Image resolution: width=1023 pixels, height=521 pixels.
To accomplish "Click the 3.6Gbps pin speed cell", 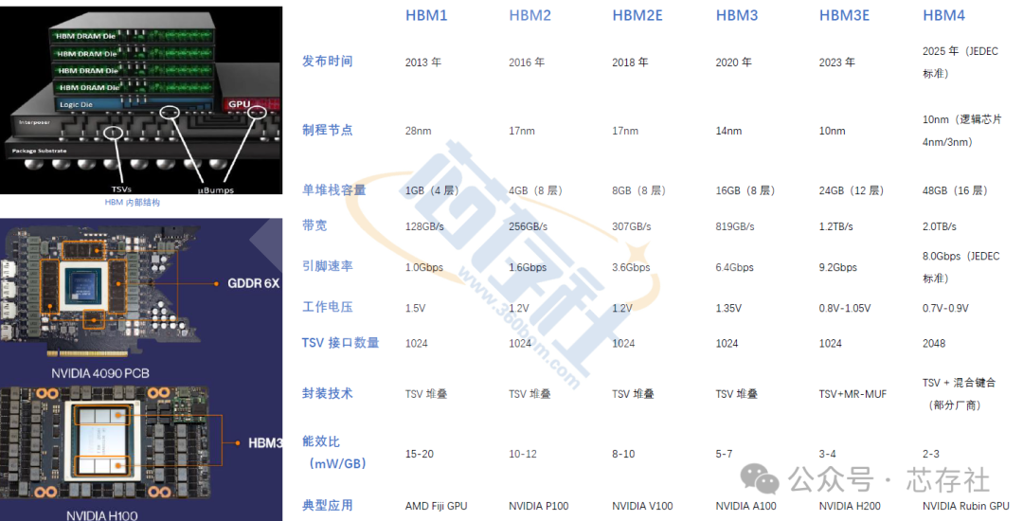I will pyautogui.click(x=631, y=267).
